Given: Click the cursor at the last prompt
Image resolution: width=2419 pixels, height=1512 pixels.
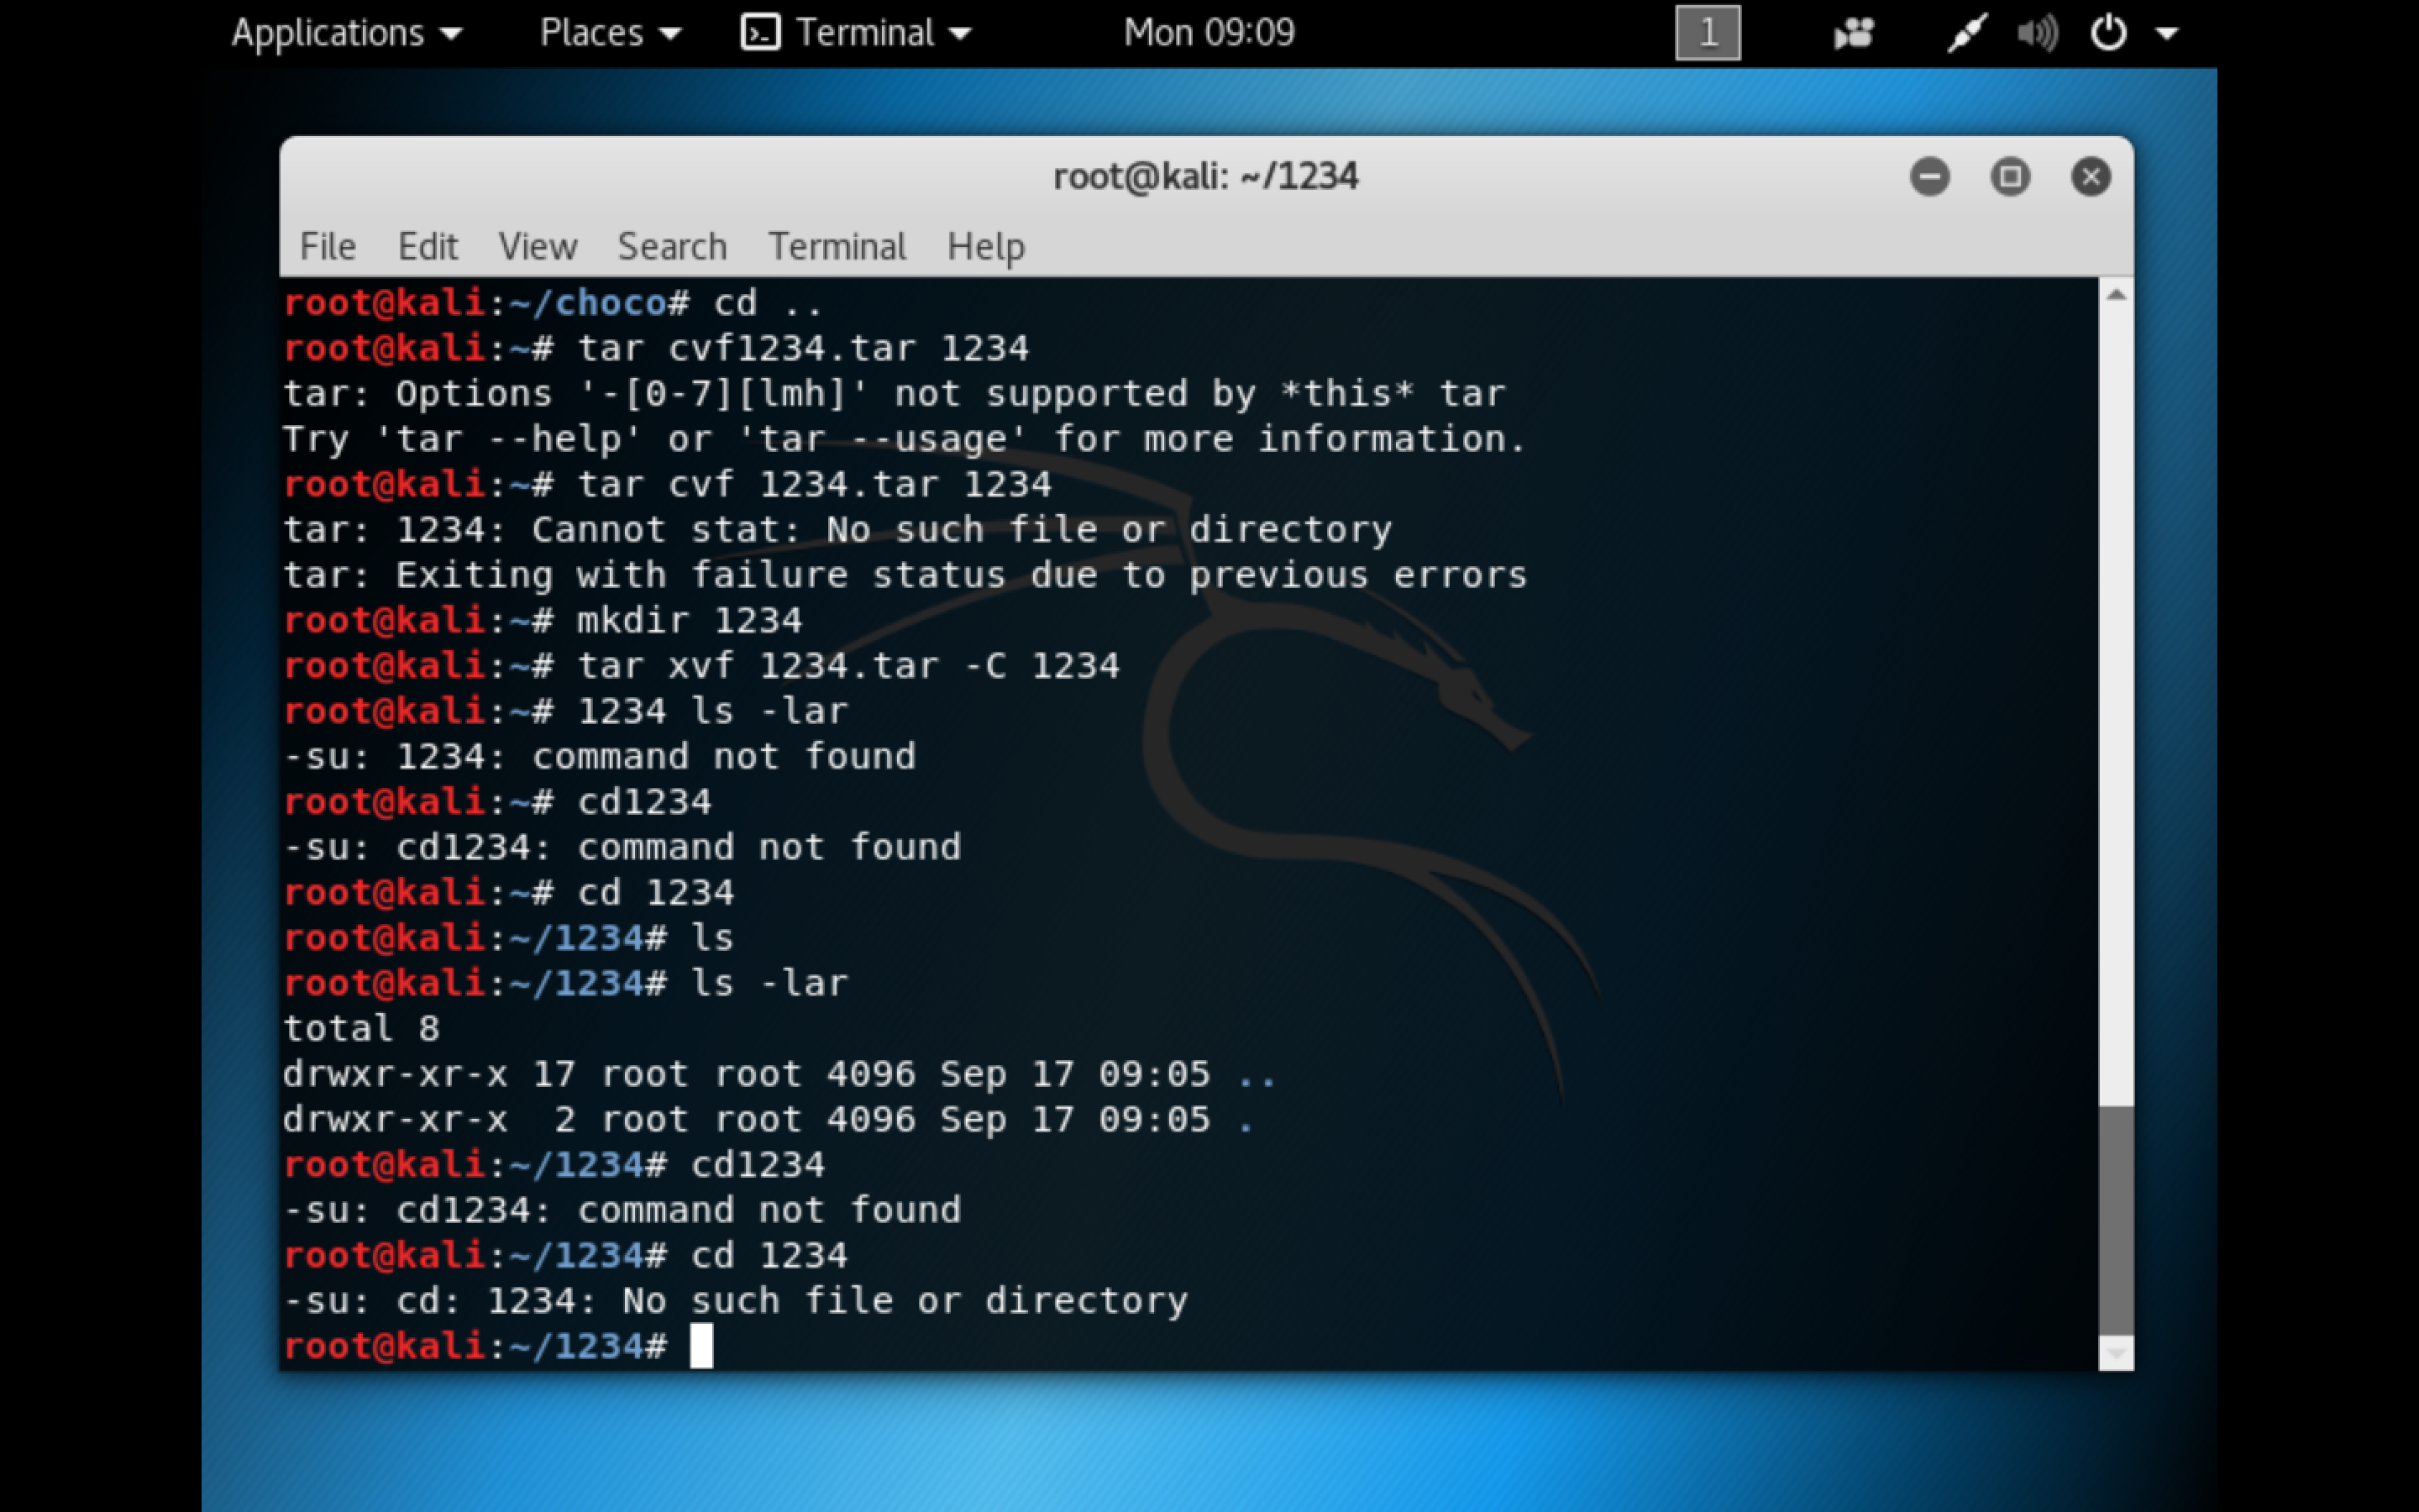Looking at the screenshot, I should point(701,1346).
